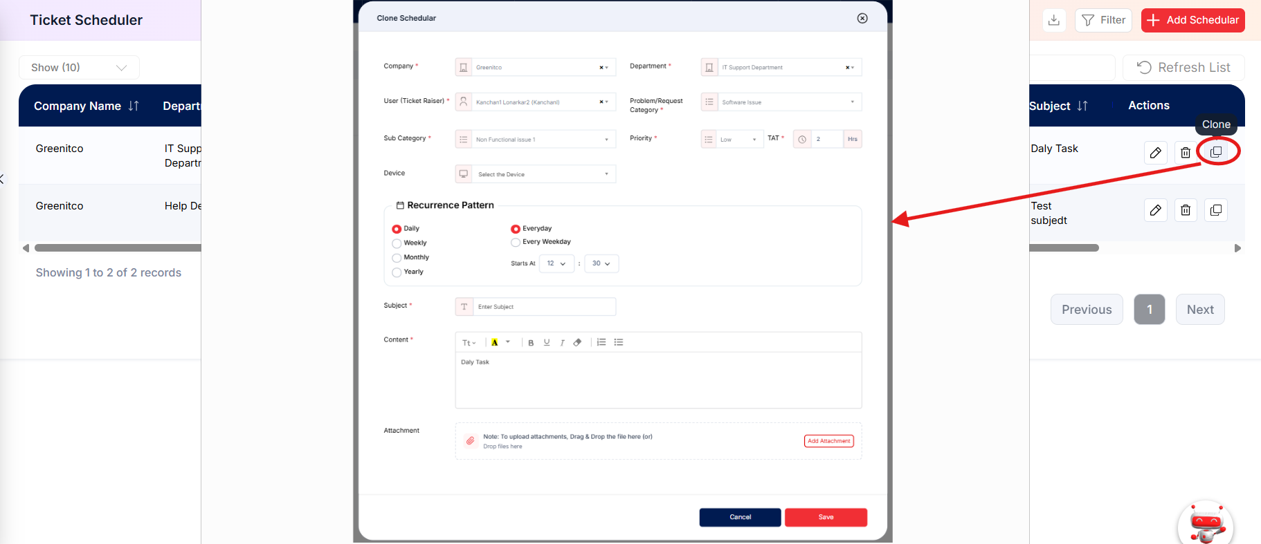Open the highlight color picker arrow

click(x=508, y=342)
